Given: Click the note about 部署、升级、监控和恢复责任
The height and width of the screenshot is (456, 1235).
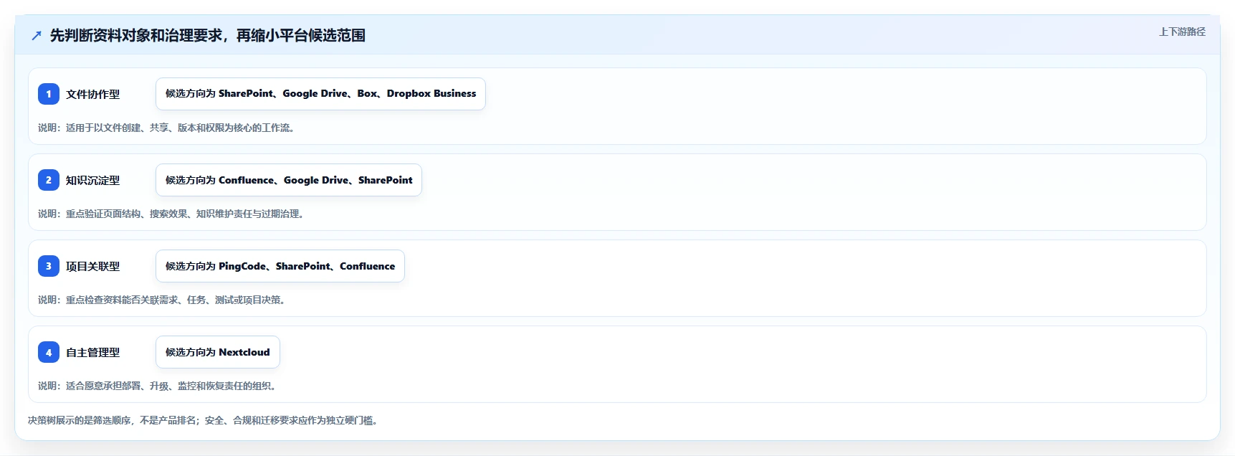Looking at the screenshot, I should (157, 386).
